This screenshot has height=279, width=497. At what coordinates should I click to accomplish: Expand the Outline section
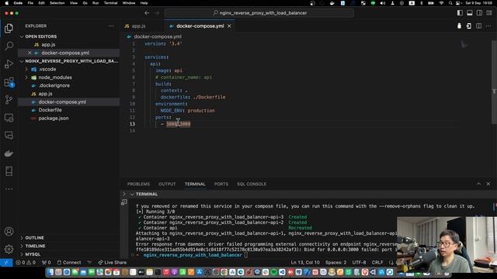tap(22, 238)
